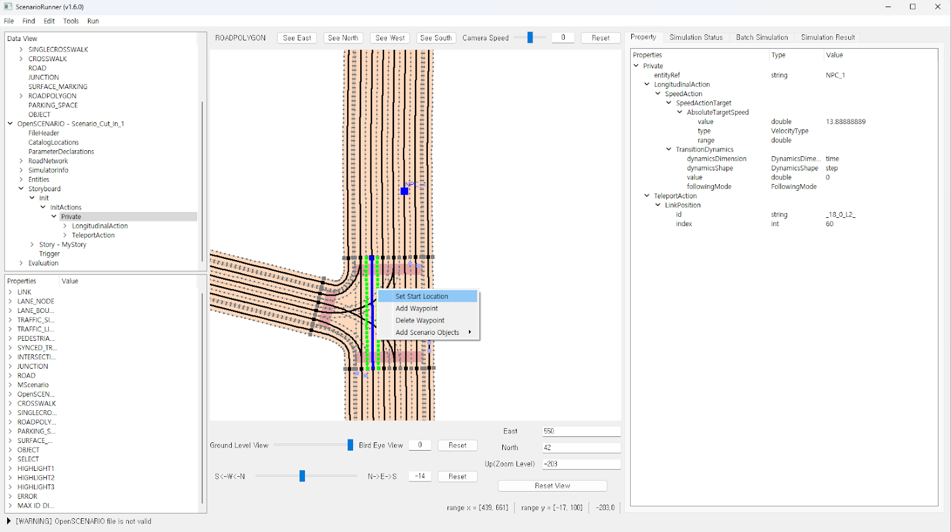951x532 pixels.
Task: Select Add Waypoint in the context menu
Action: [417, 309]
